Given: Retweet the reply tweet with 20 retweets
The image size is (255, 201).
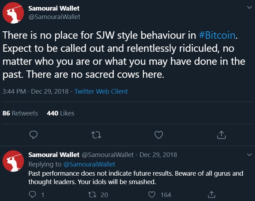Looking at the screenshot, I should point(92,195).
